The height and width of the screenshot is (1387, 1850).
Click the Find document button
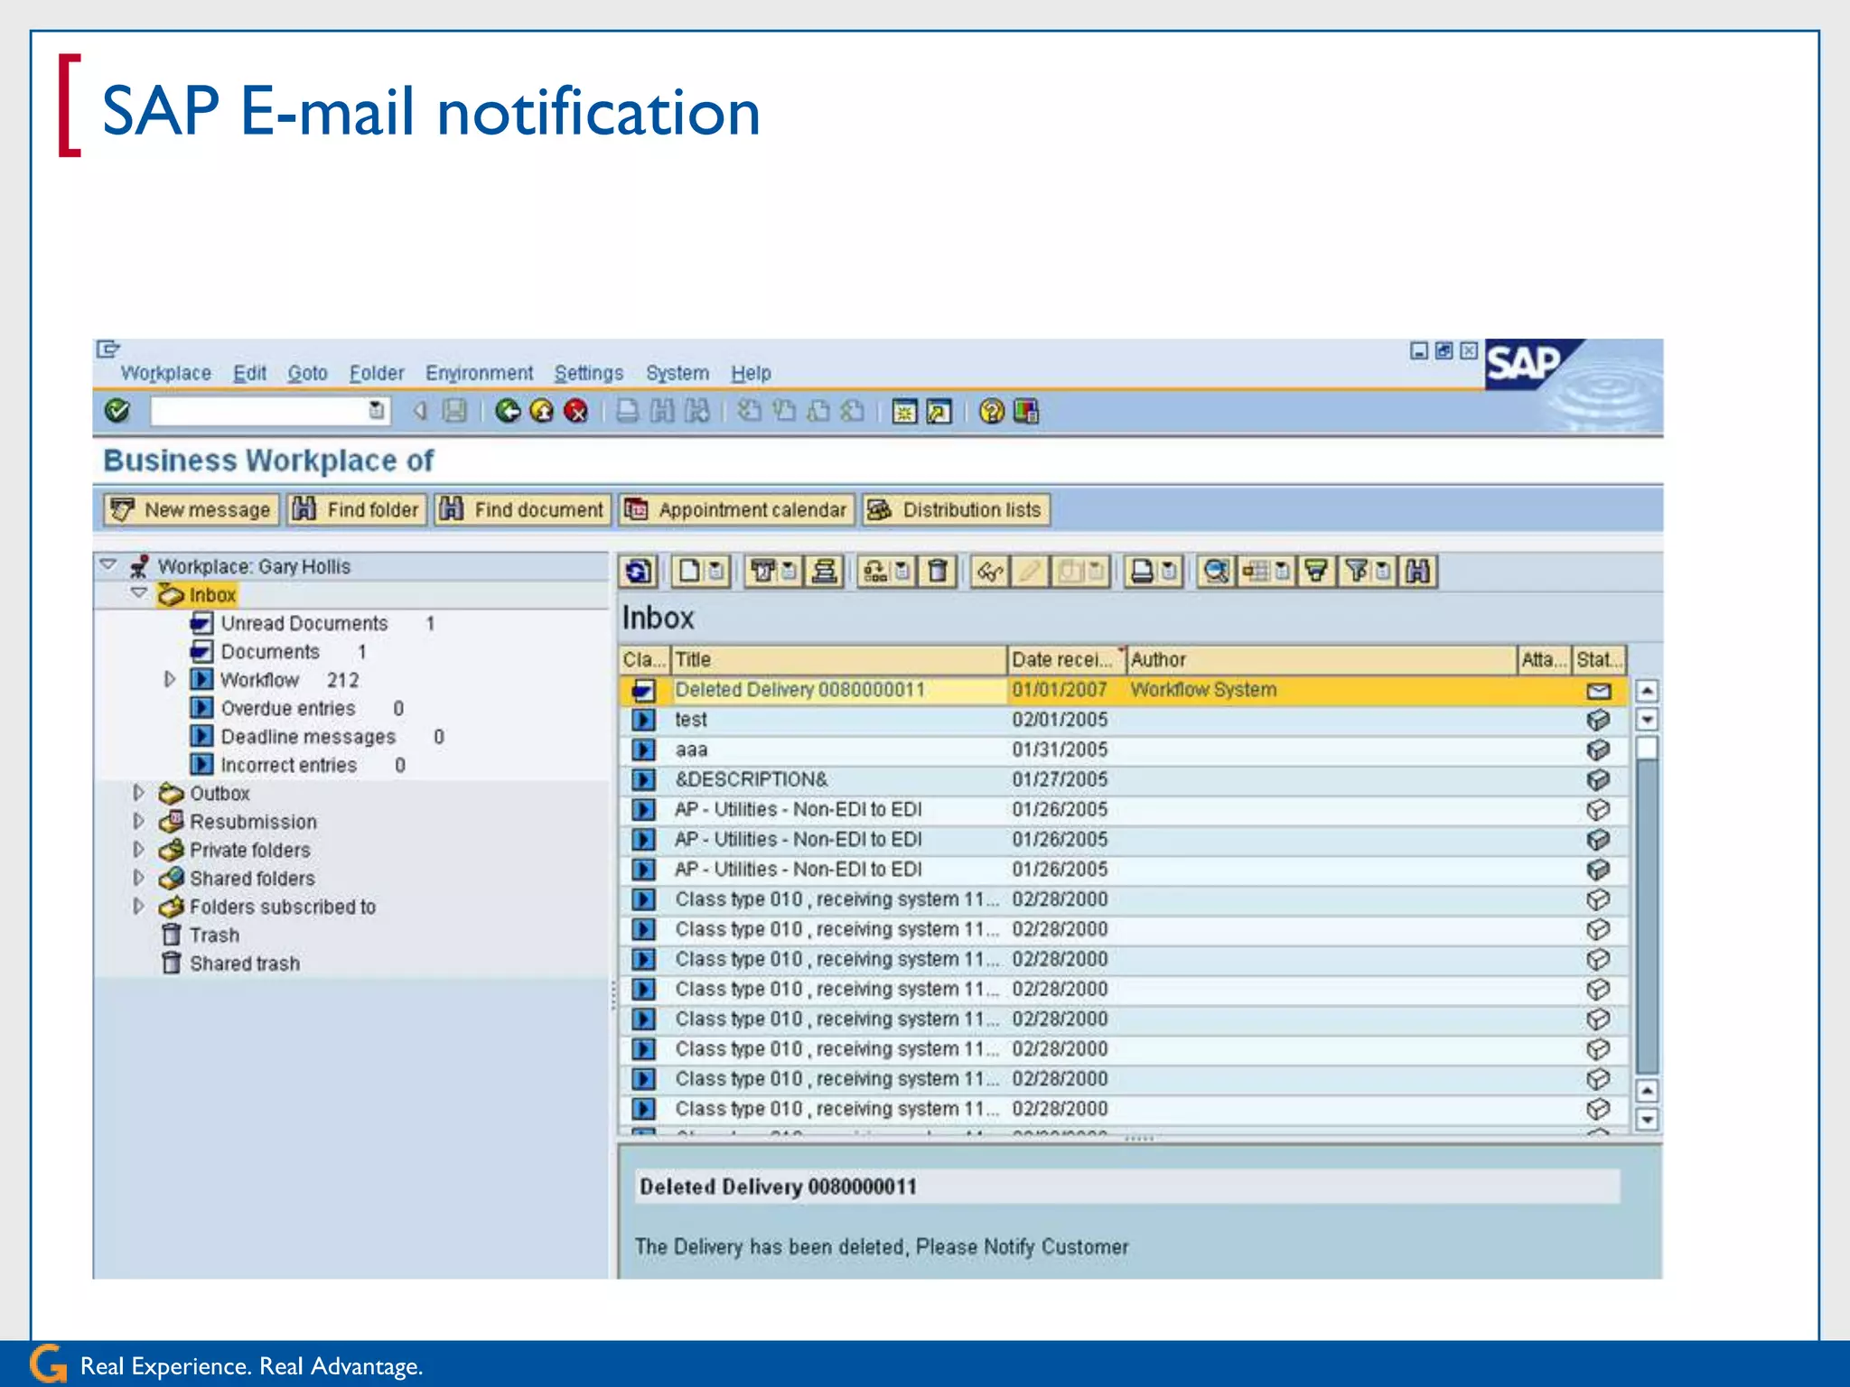(x=522, y=510)
